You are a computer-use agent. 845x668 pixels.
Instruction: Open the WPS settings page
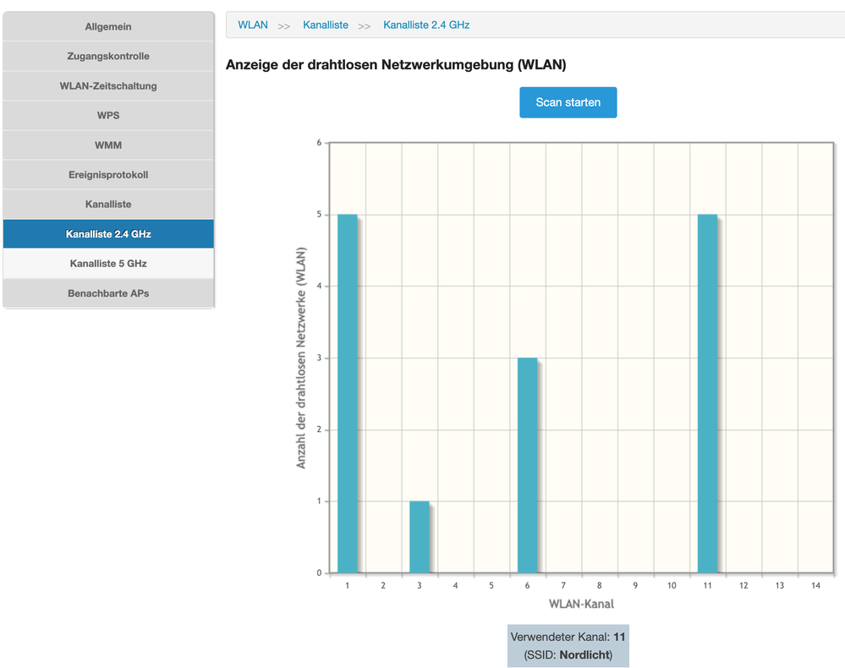click(x=108, y=115)
